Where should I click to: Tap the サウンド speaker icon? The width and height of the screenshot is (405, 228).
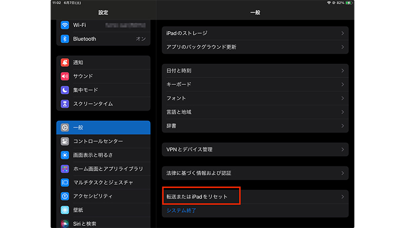click(x=65, y=76)
